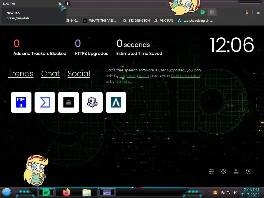The width and height of the screenshot is (264, 198).
Task: Close the New Tab tab
Action: pos(60,4)
